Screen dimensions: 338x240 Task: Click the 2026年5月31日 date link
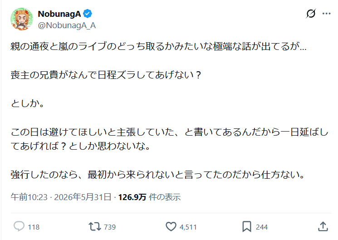83,197
